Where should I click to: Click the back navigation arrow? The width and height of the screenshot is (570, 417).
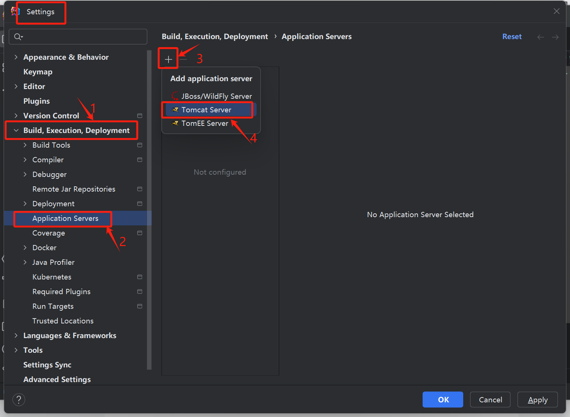click(541, 37)
